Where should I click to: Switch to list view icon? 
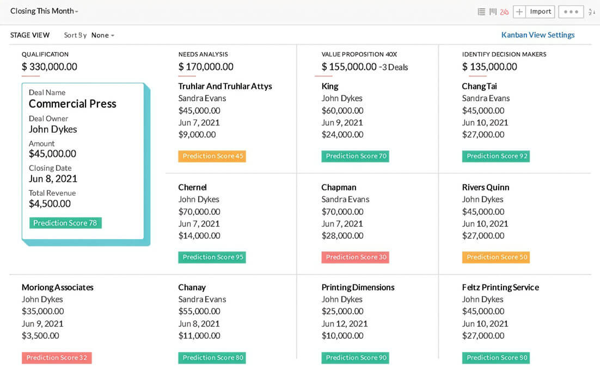[481, 12]
